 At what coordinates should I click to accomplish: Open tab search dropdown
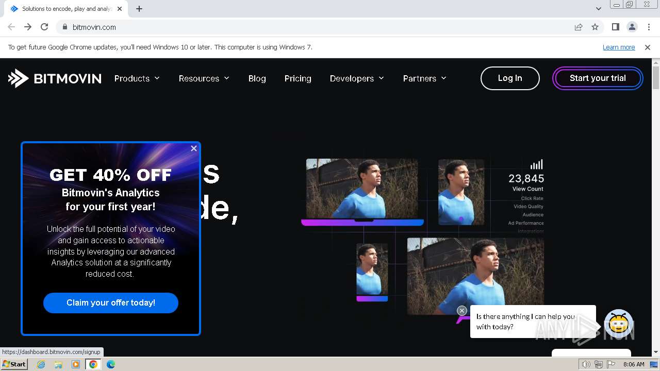pos(598,9)
